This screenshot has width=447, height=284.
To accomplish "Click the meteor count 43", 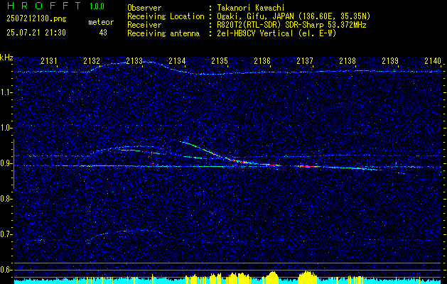I will tap(103, 33).
